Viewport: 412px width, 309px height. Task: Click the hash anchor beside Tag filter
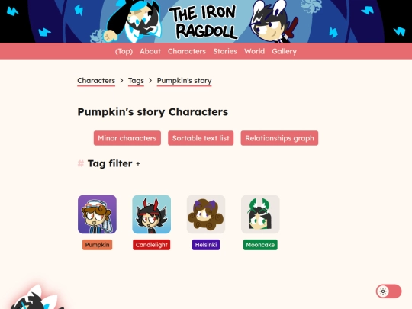tap(81, 163)
